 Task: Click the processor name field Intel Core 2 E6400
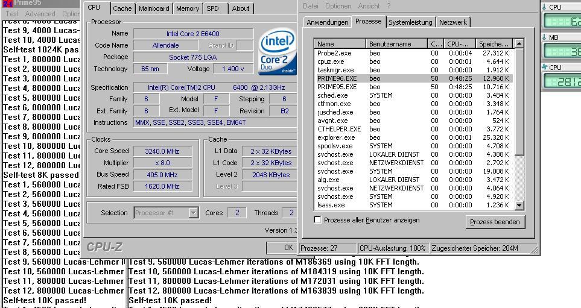tap(193, 34)
